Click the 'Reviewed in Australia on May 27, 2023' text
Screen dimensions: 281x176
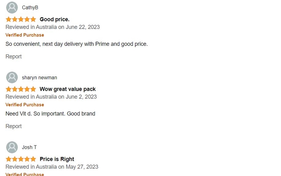point(52,167)
